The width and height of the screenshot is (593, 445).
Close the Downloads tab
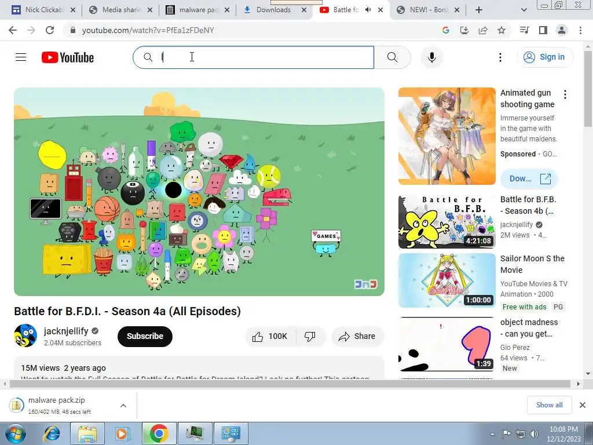pyautogui.click(x=303, y=10)
